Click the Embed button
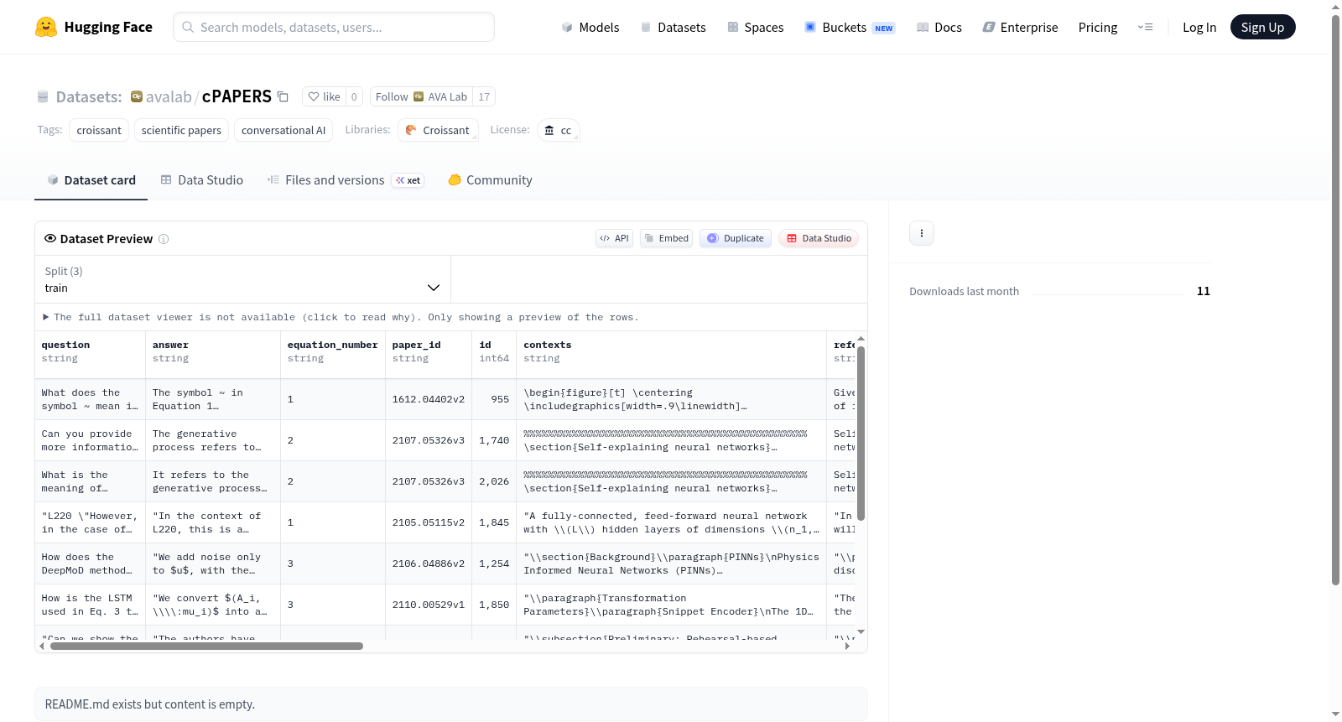 coord(667,238)
